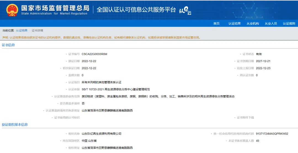
Task: Click 全国认证认可信息公共服务平台 title
Action: point(136,9)
